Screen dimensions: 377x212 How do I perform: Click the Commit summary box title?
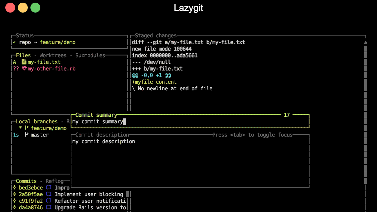[96, 115]
